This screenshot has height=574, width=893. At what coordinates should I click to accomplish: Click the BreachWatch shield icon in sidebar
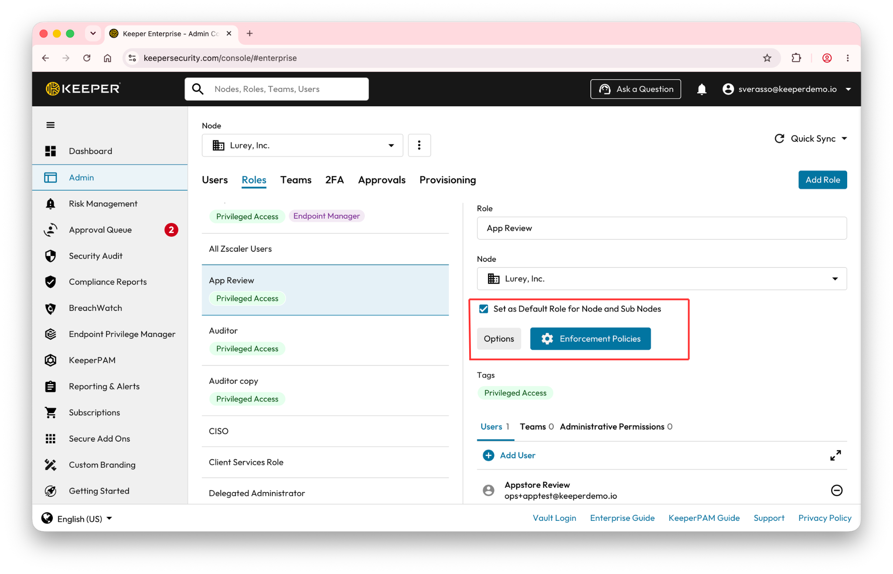coord(51,308)
